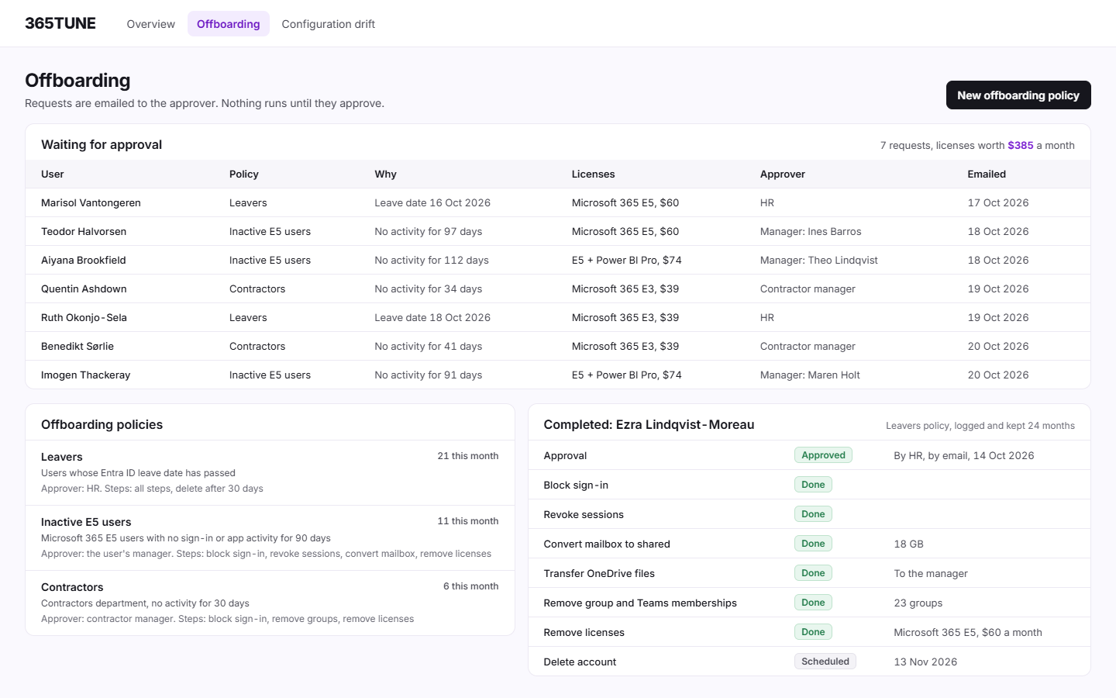Click 'Manager: Theo Lindqvist' approver cell
The height and width of the screenshot is (698, 1116).
click(819, 260)
